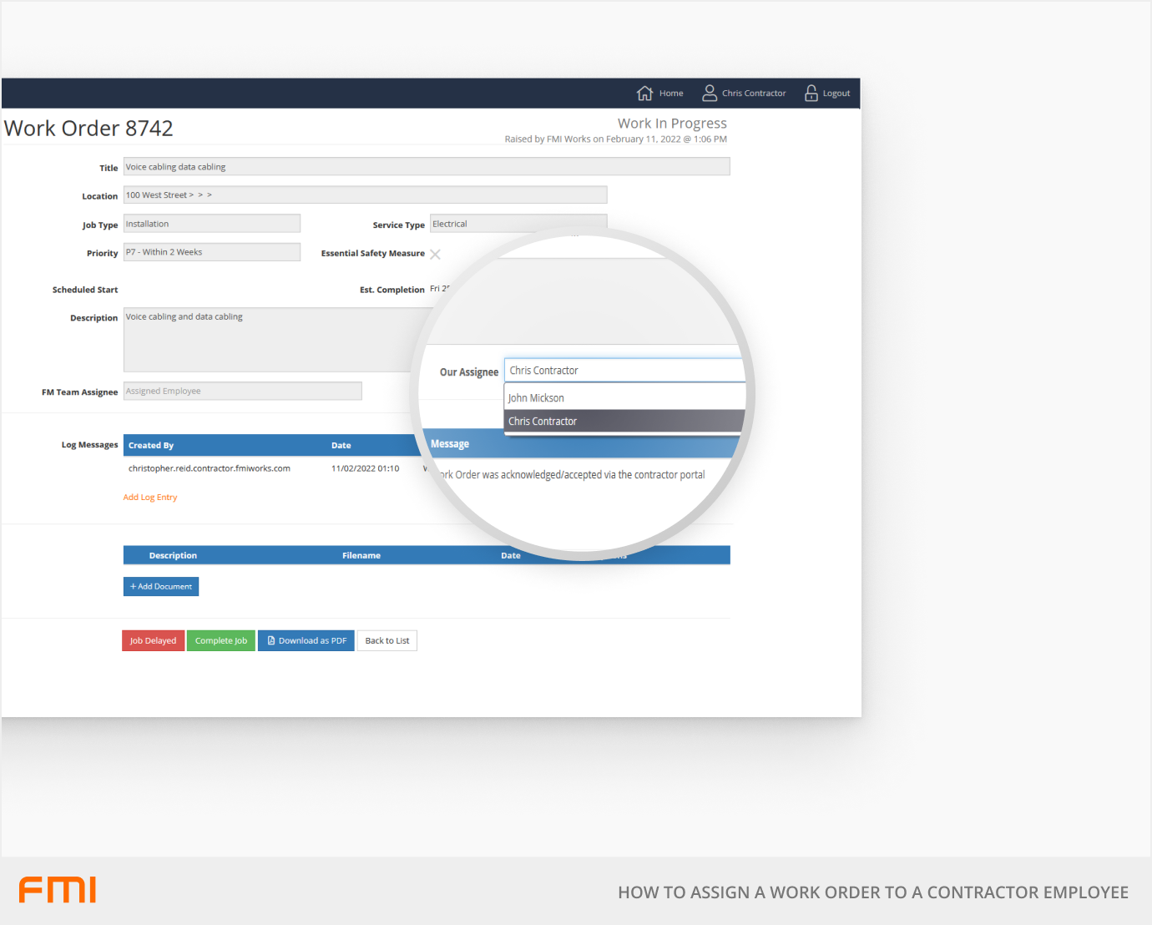Click the Chris Contractor user icon

point(710,93)
